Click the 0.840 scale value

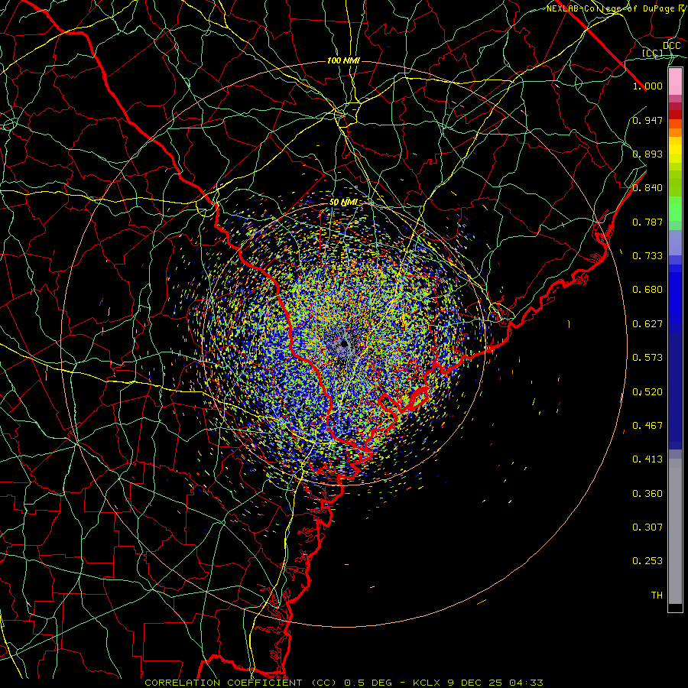coord(647,188)
